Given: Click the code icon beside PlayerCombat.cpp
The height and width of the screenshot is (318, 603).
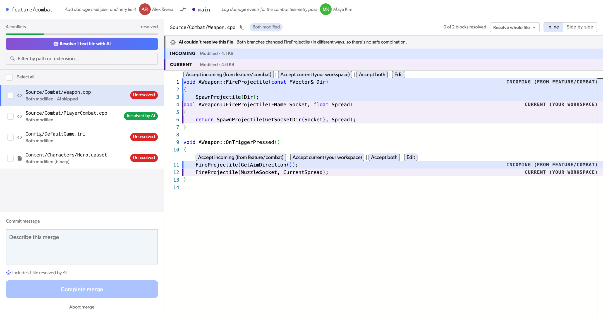Looking at the screenshot, I should (x=20, y=116).
